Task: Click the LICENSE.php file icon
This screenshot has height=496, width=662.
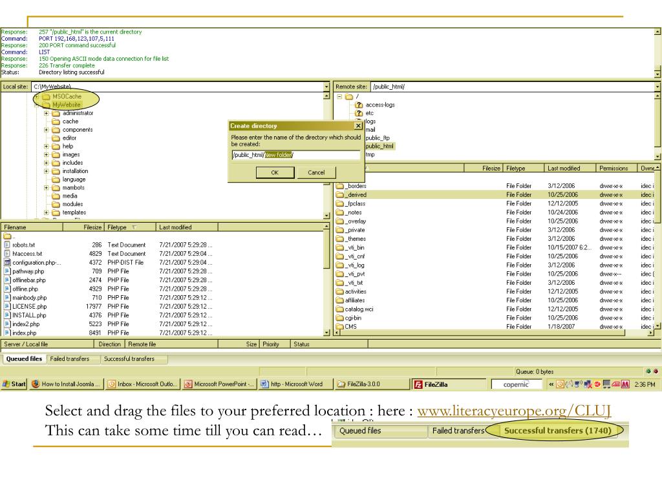Action: (x=6, y=306)
